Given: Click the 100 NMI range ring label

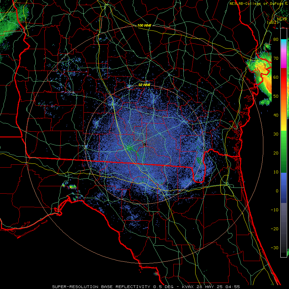Looking at the screenshot, I should point(144,25).
